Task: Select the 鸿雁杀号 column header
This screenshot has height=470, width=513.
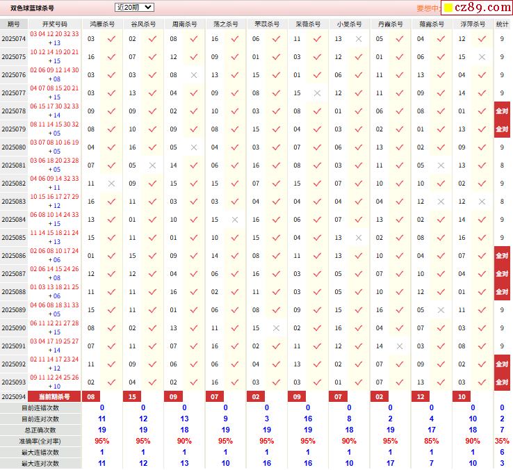Action: point(102,24)
